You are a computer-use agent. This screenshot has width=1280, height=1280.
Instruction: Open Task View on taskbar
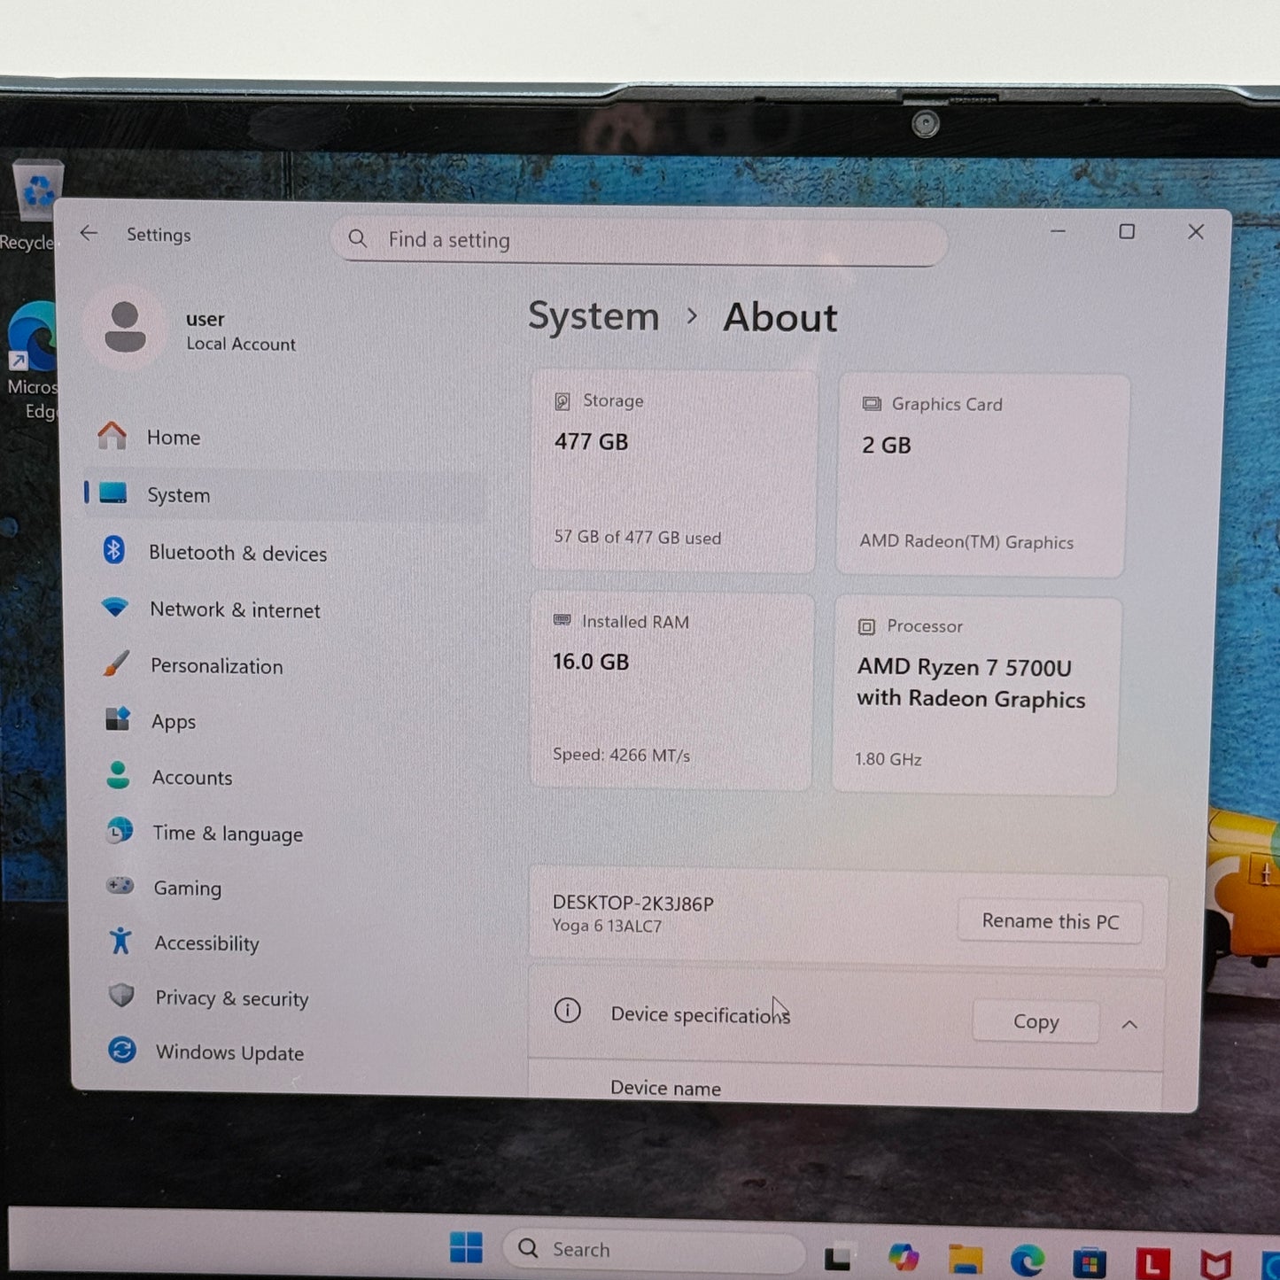click(x=837, y=1257)
